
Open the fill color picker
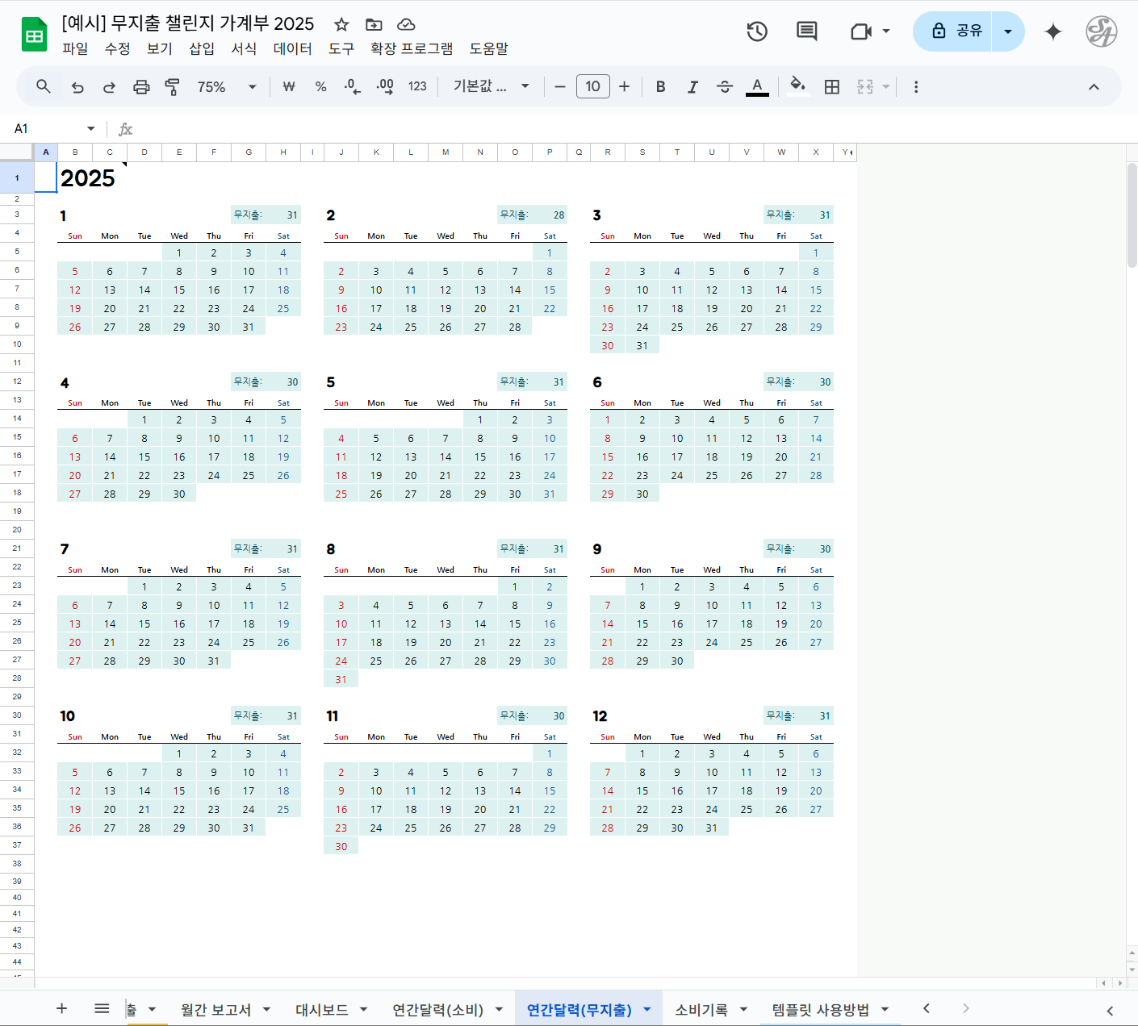[x=797, y=86]
